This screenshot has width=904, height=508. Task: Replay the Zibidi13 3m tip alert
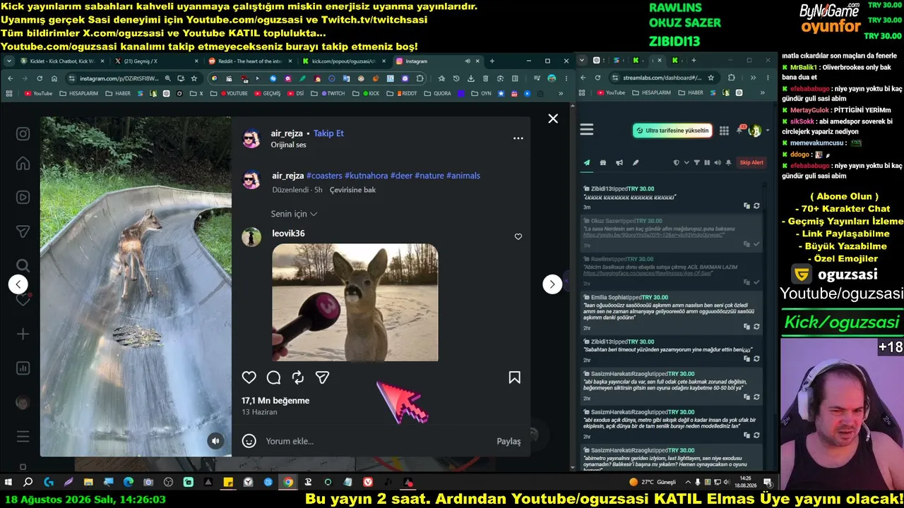tap(756, 206)
